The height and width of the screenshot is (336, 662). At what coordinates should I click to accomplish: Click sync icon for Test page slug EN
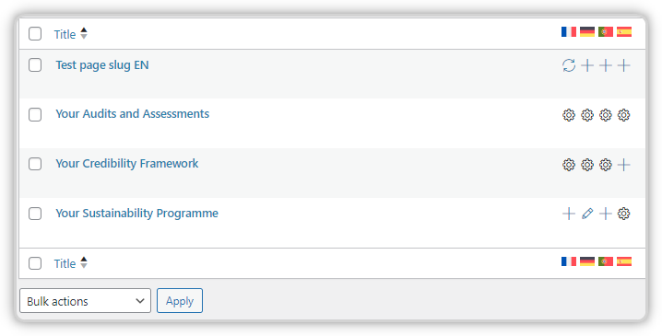pos(569,65)
